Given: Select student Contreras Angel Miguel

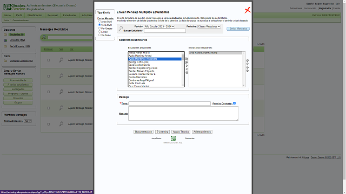Looking at the screenshot, I should [155, 80].
